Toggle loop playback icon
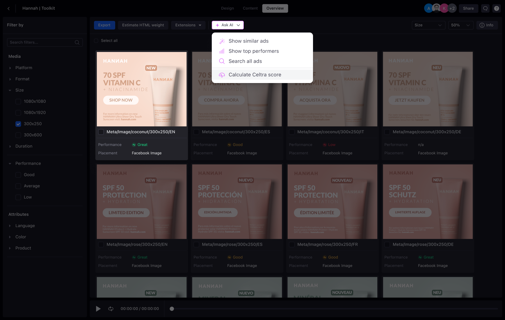 click(111, 309)
